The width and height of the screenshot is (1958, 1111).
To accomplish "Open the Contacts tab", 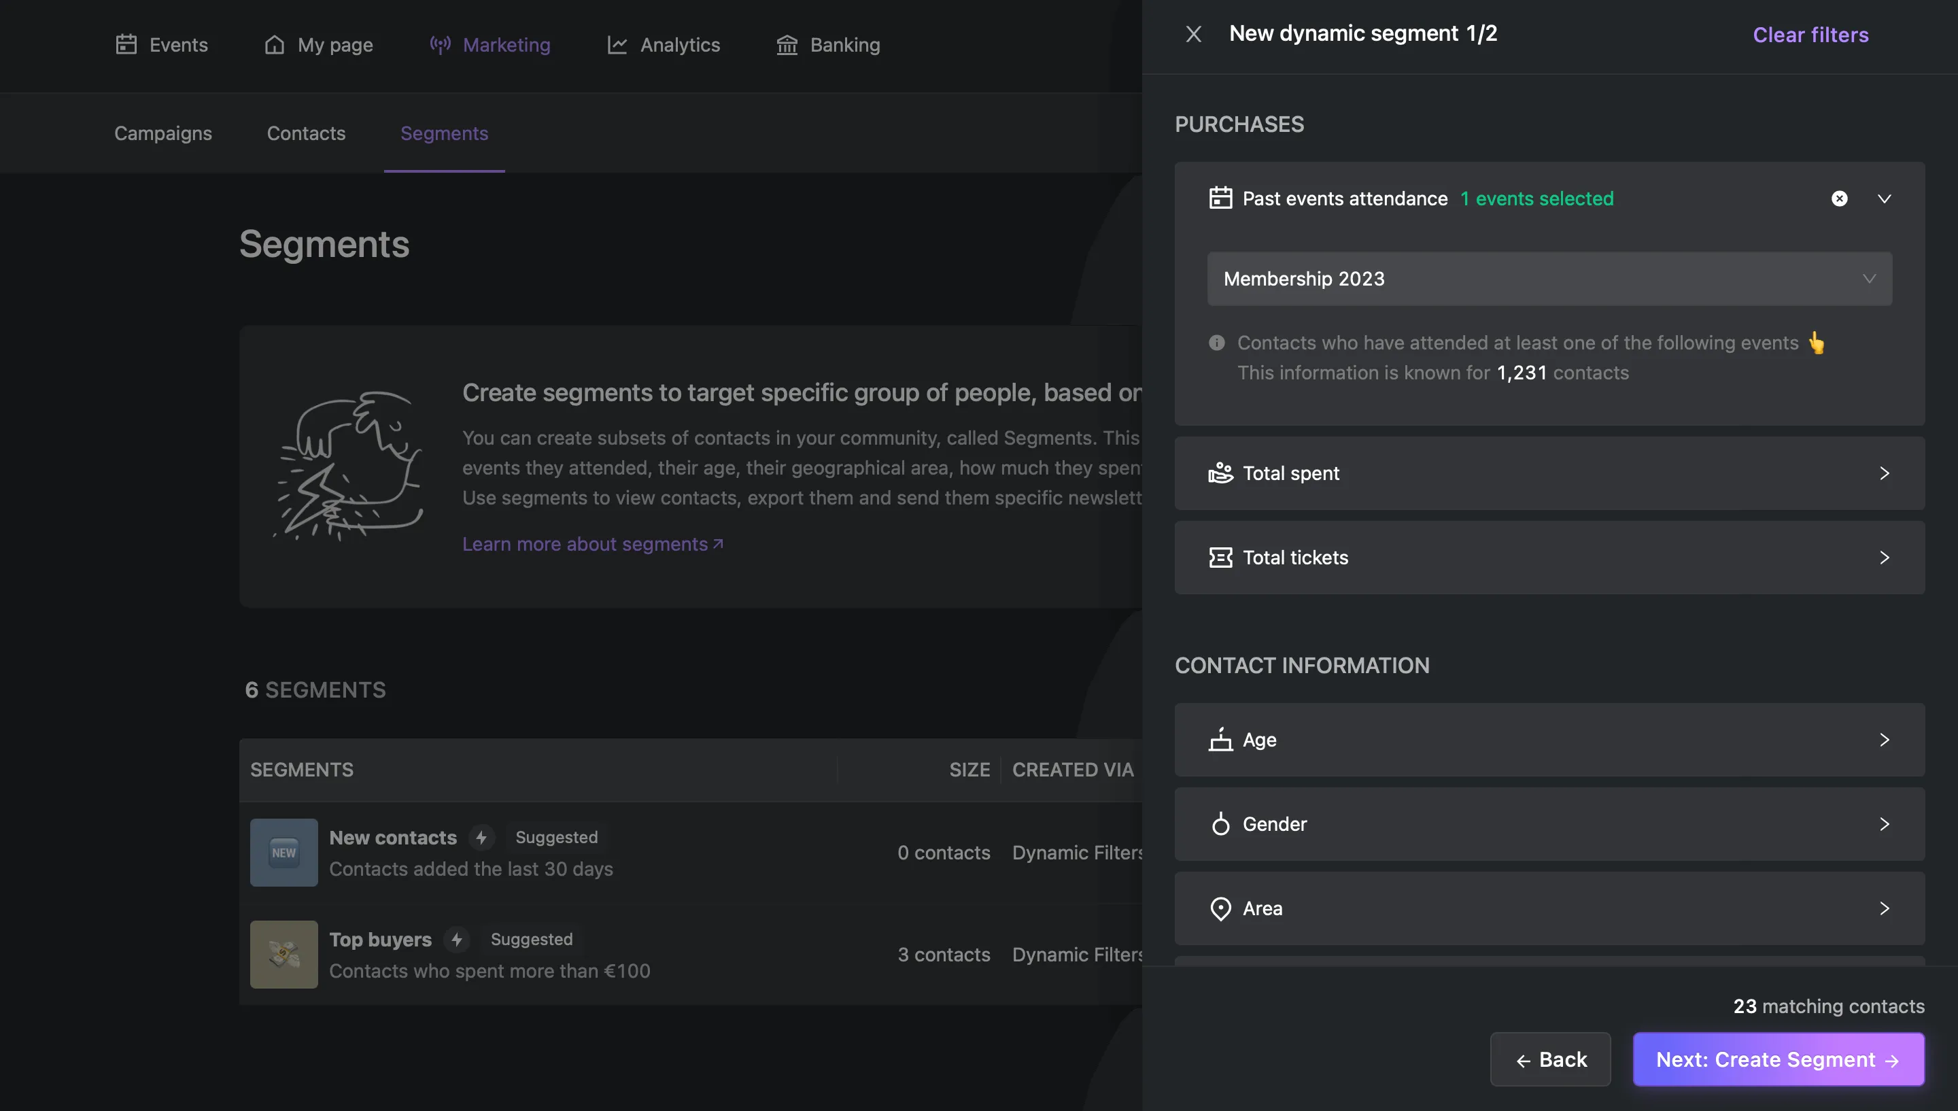I will 306,133.
